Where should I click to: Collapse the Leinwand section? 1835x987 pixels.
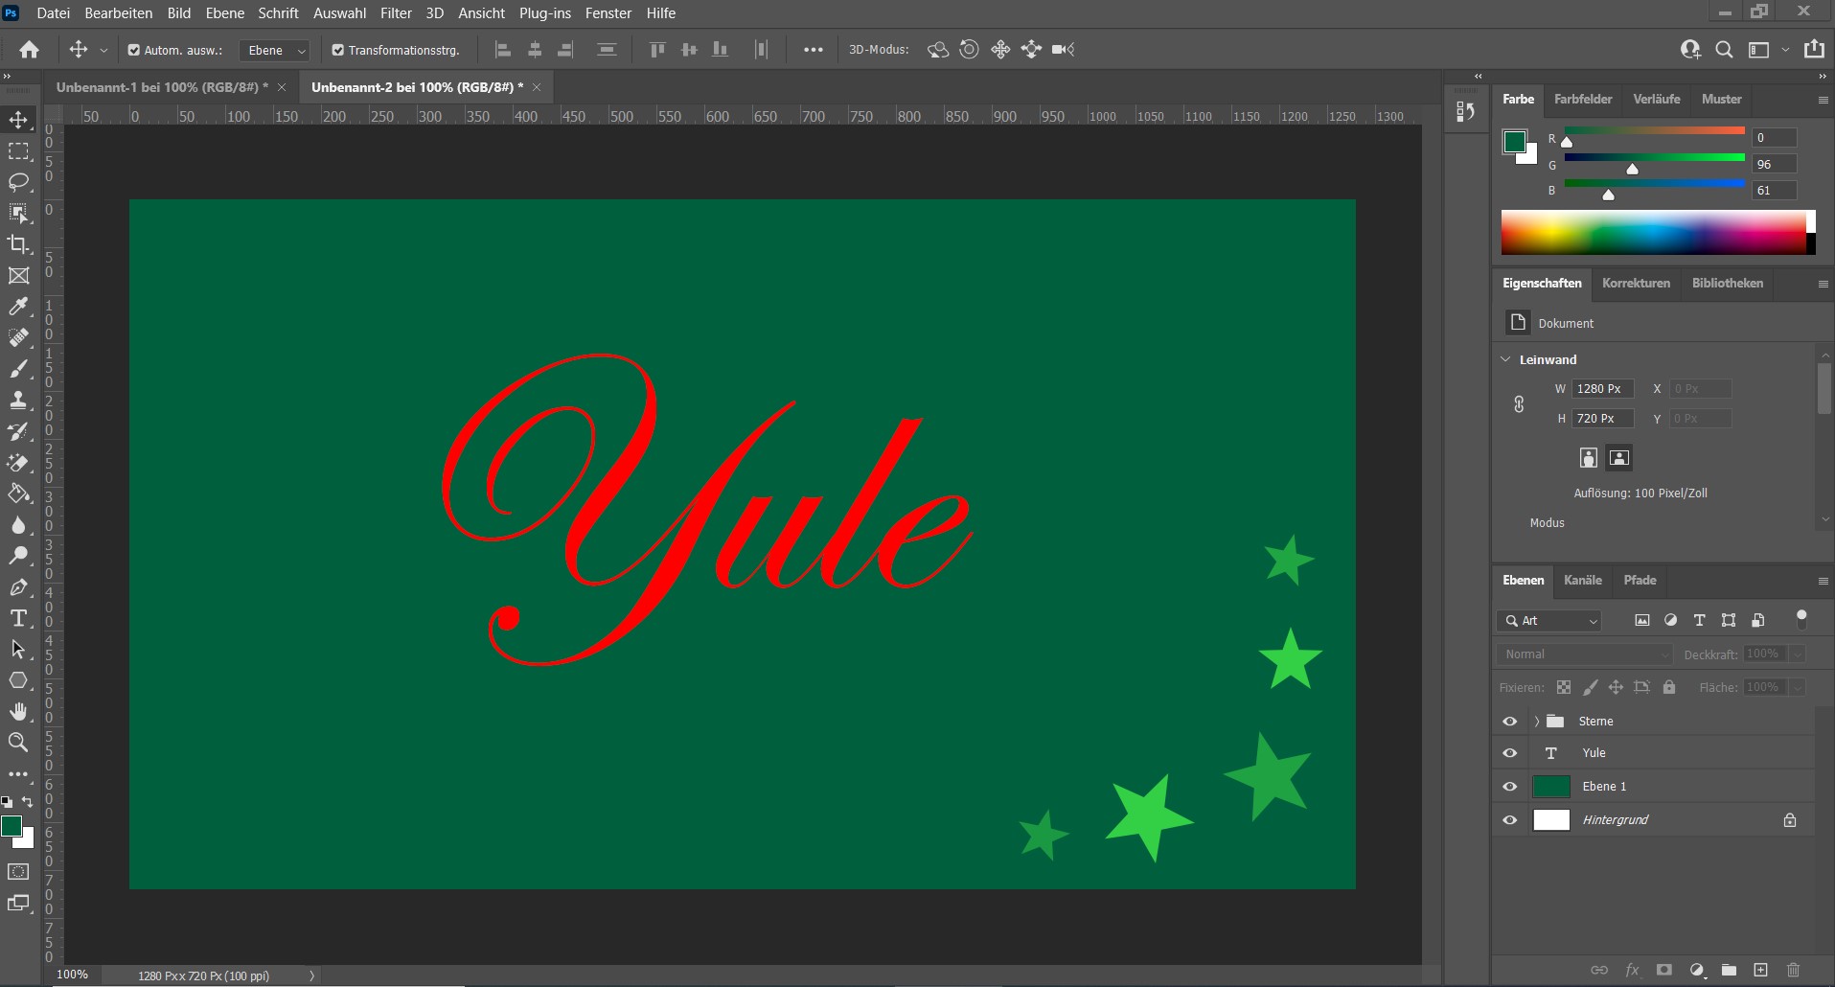(x=1505, y=359)
